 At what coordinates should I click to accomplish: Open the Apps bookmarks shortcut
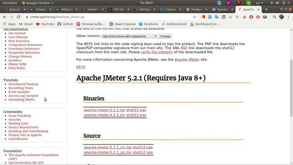click(9, 24)
